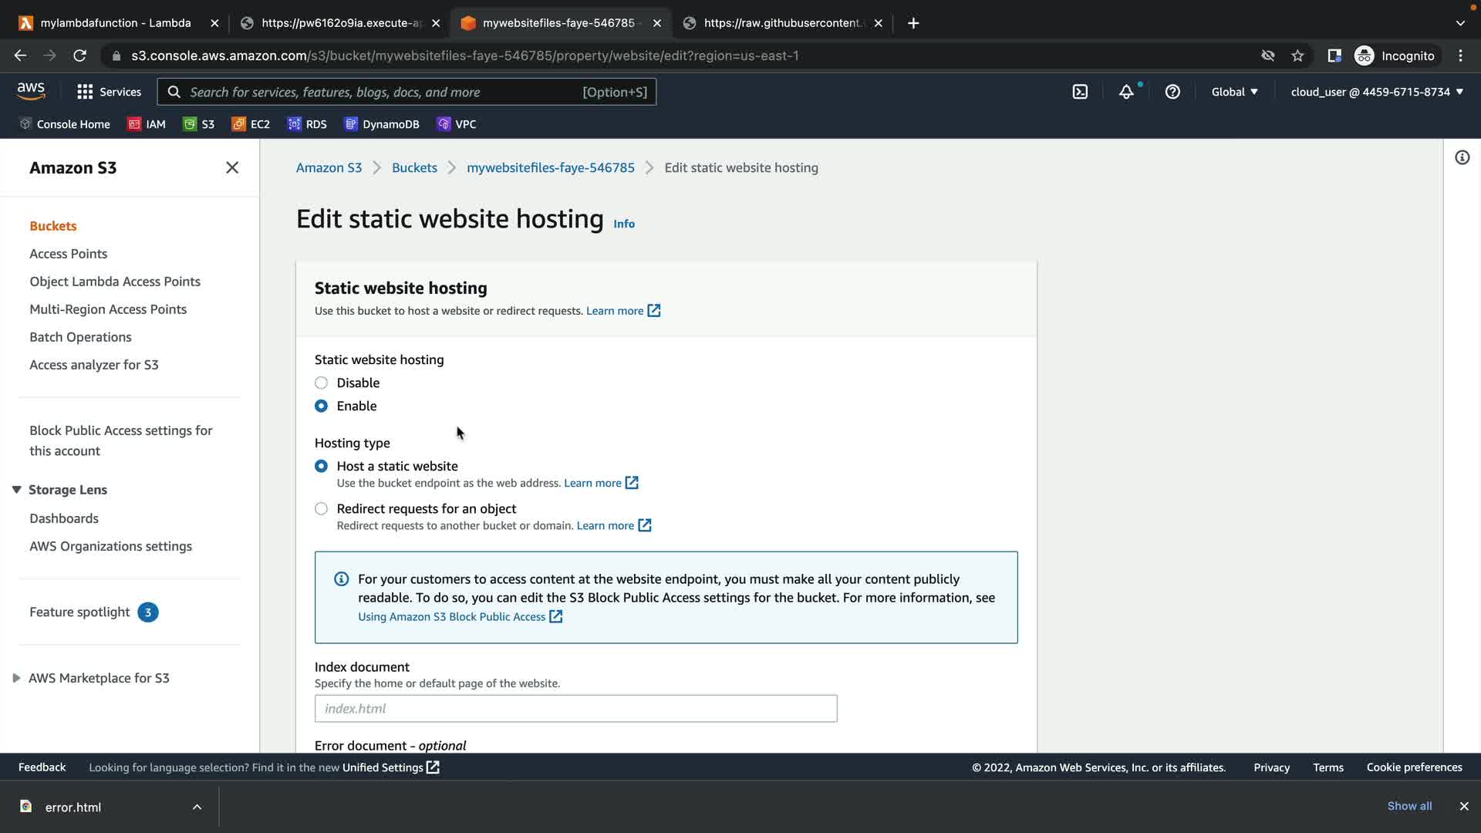Open the info panel icon at right
The height and width of the screenshot is (833, 1481).
[1462, 158]
